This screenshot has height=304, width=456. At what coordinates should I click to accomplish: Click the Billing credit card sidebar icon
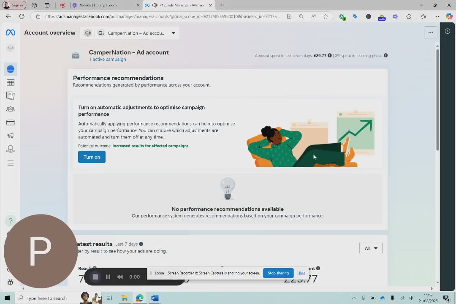pos(11,122)
